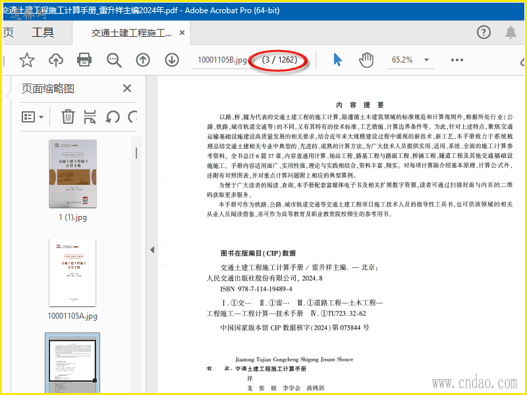Open the extract pages scissors tool
Screen dimensions: 527x395
coord(90,117)
